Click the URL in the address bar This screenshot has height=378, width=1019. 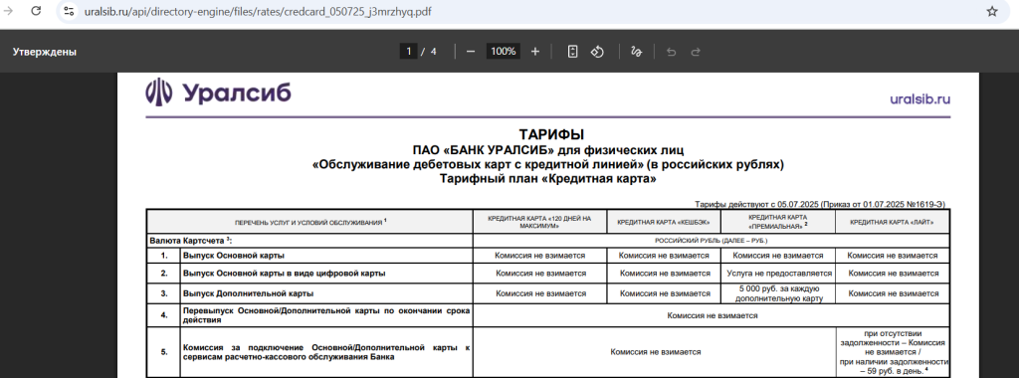coord(258,12)
